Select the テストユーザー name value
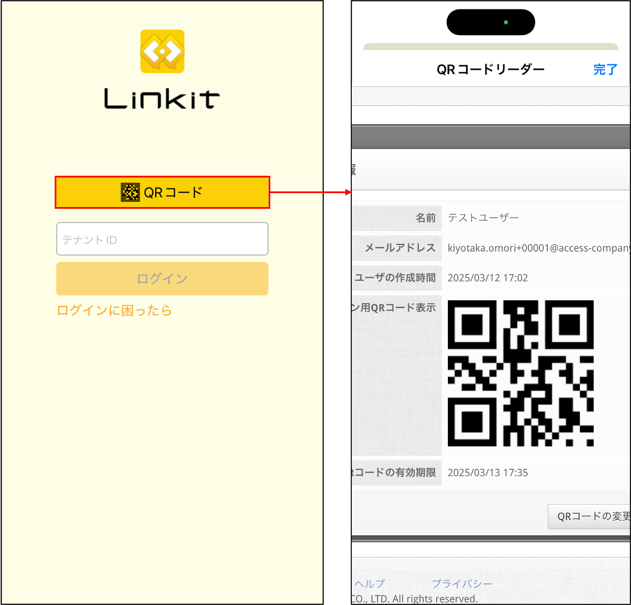The width and height of the screenshot is (631, 605). 484,218
